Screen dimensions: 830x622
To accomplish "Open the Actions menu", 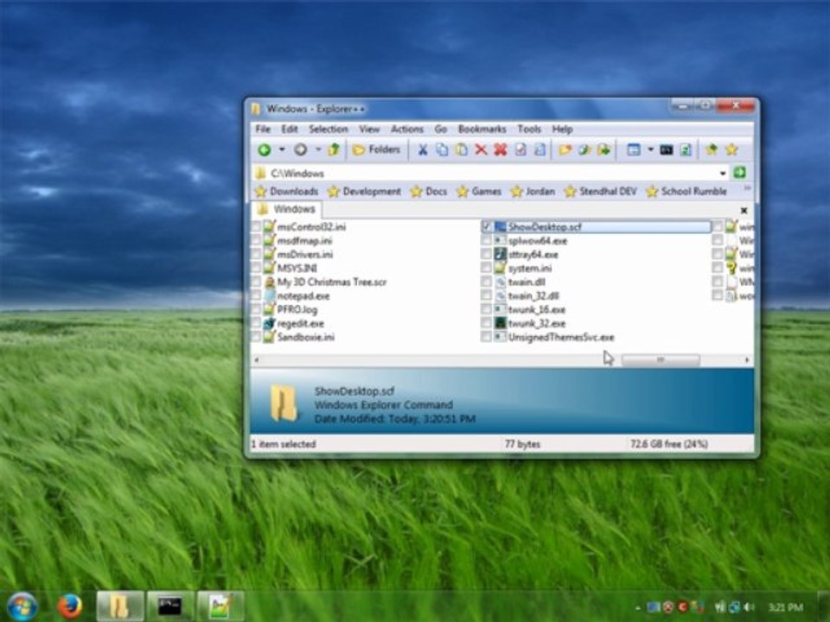I will click(x=407, y=129).
